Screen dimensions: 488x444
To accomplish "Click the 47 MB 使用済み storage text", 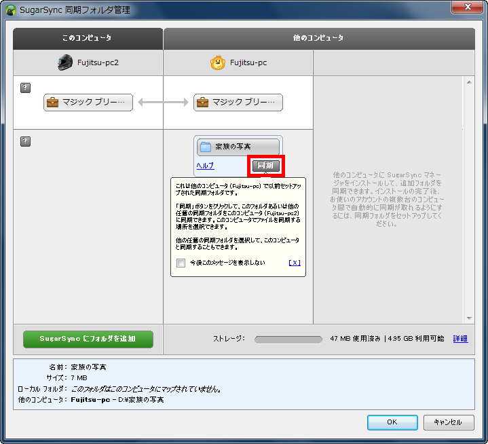I will [x=355, y=339].
